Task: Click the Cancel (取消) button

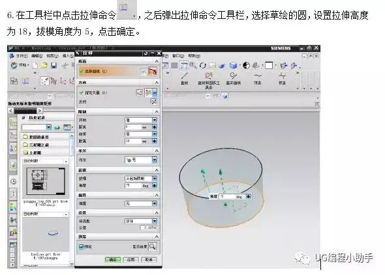Action: pos(149,259)
